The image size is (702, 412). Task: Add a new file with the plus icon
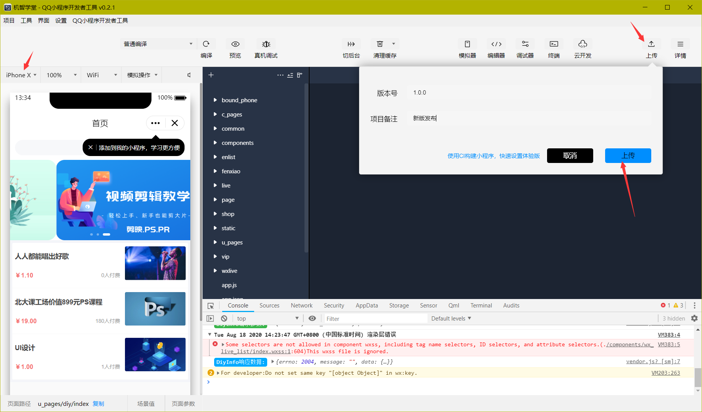point(211,75)
